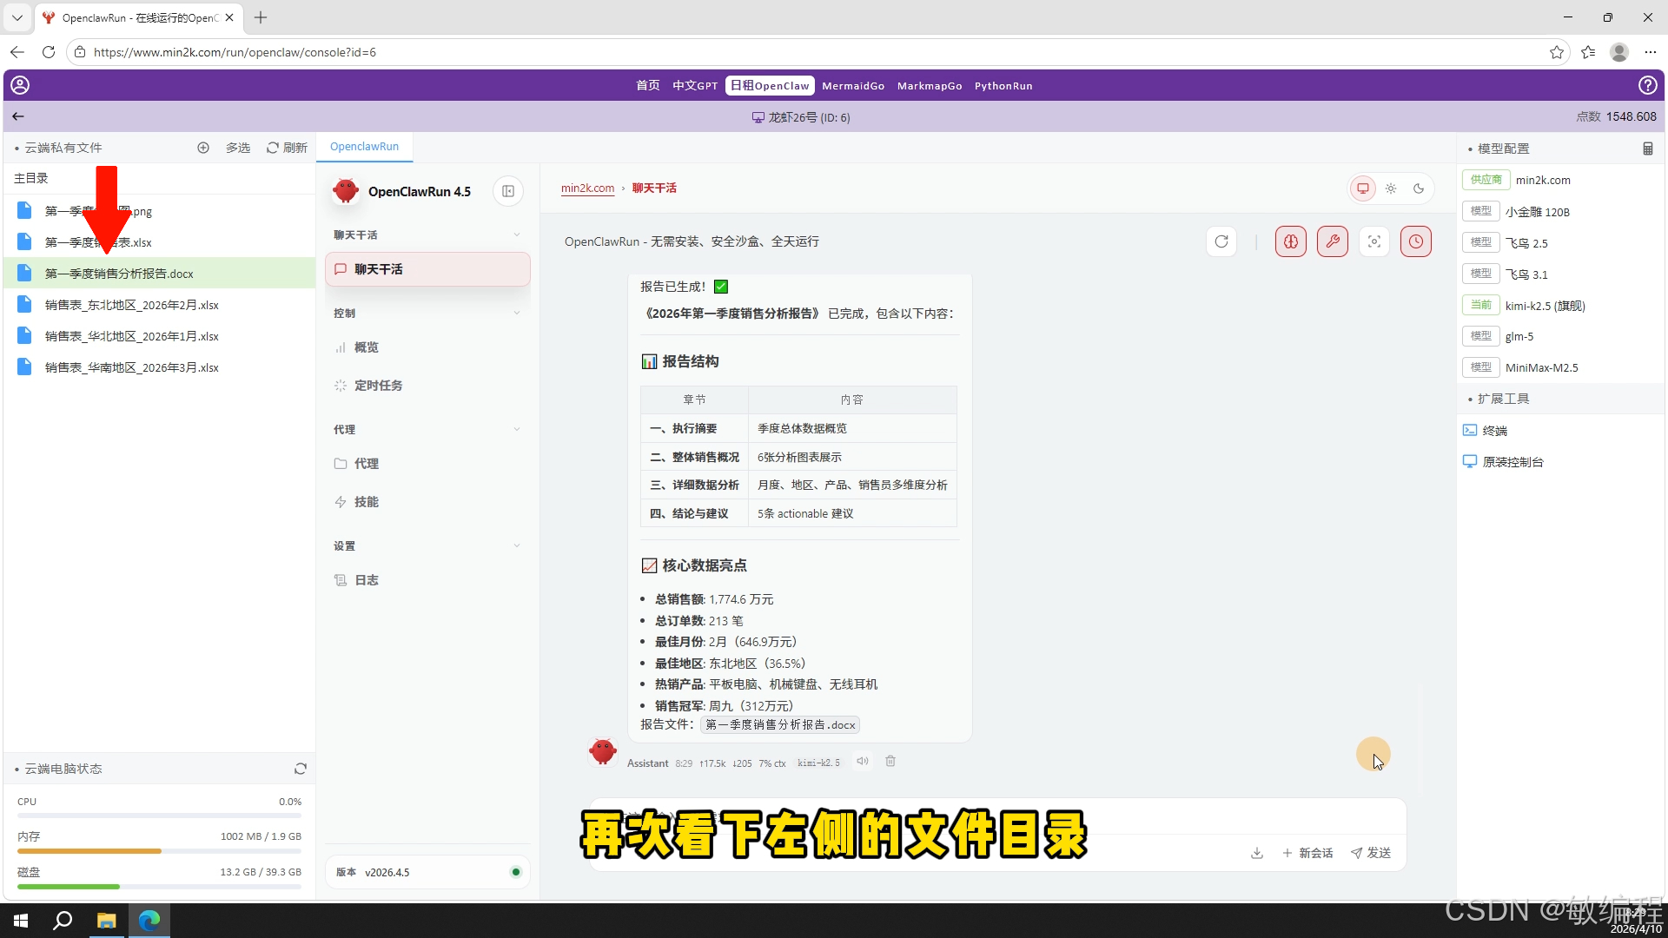This screenshot has width=1668, height=938.
Task: Enable 多选 multi-select mode
Action: click(237, 148)
